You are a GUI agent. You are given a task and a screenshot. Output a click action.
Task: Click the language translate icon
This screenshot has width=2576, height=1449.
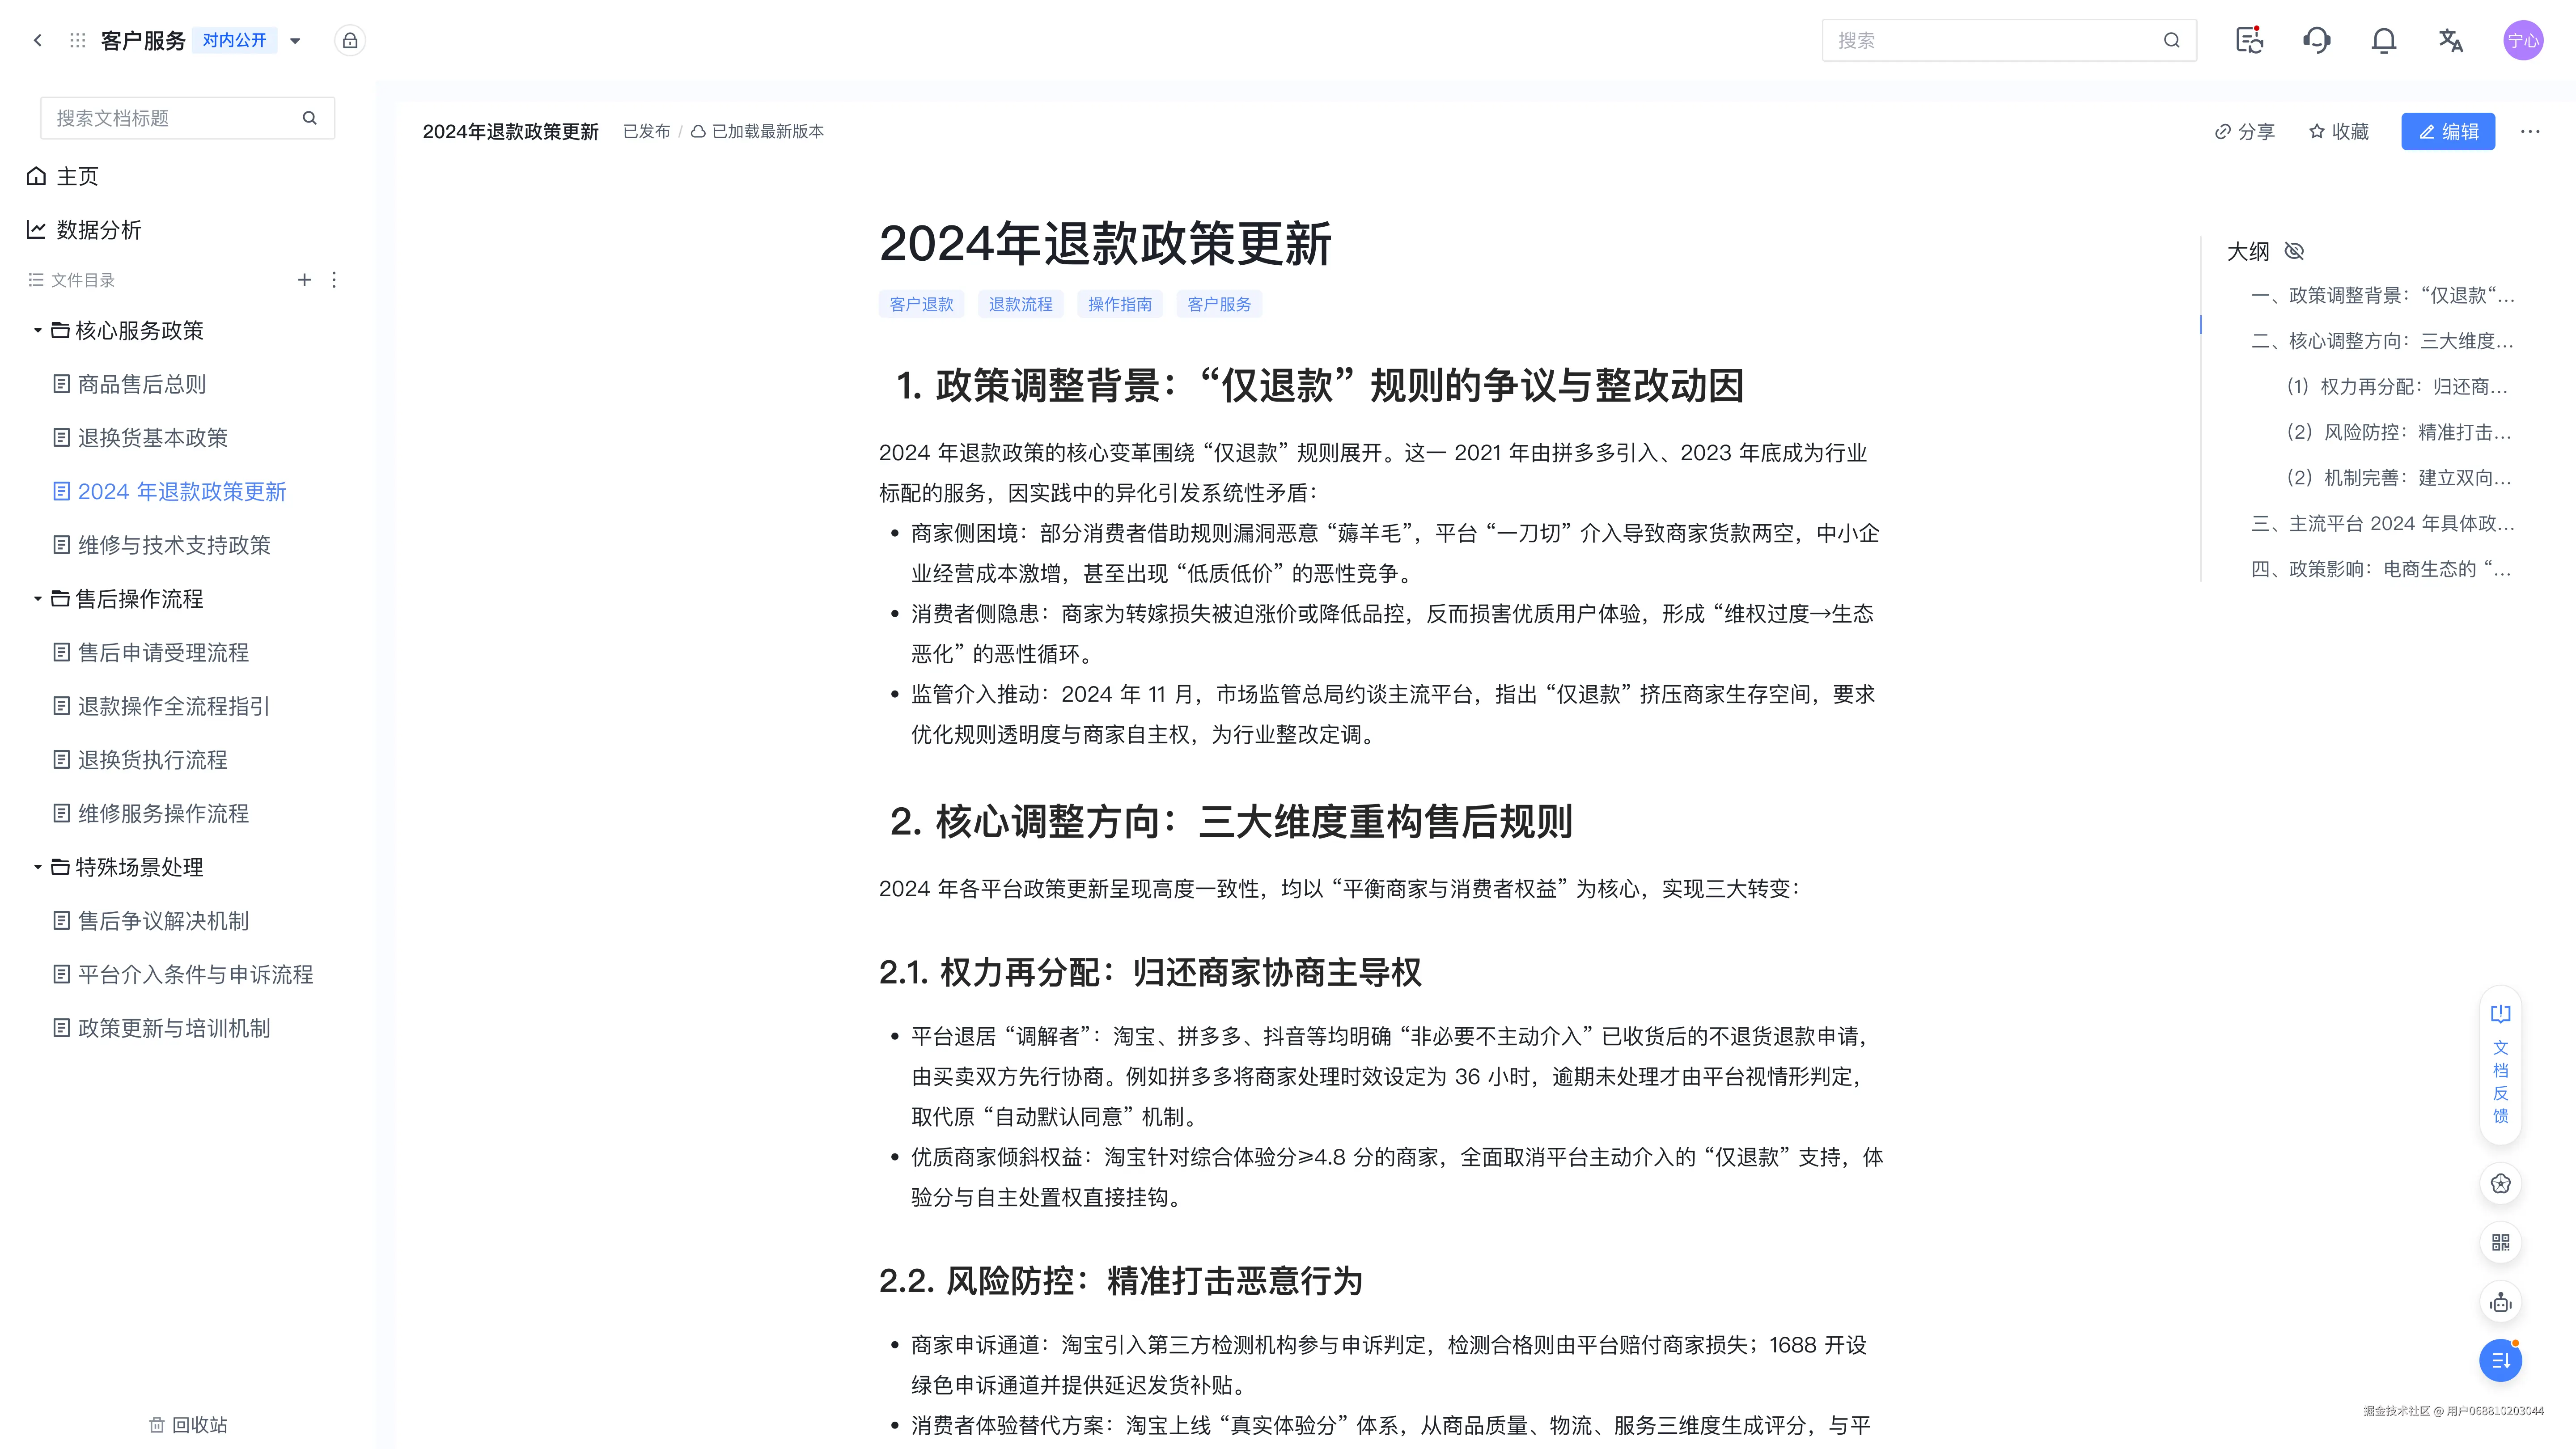[2450, 40]
